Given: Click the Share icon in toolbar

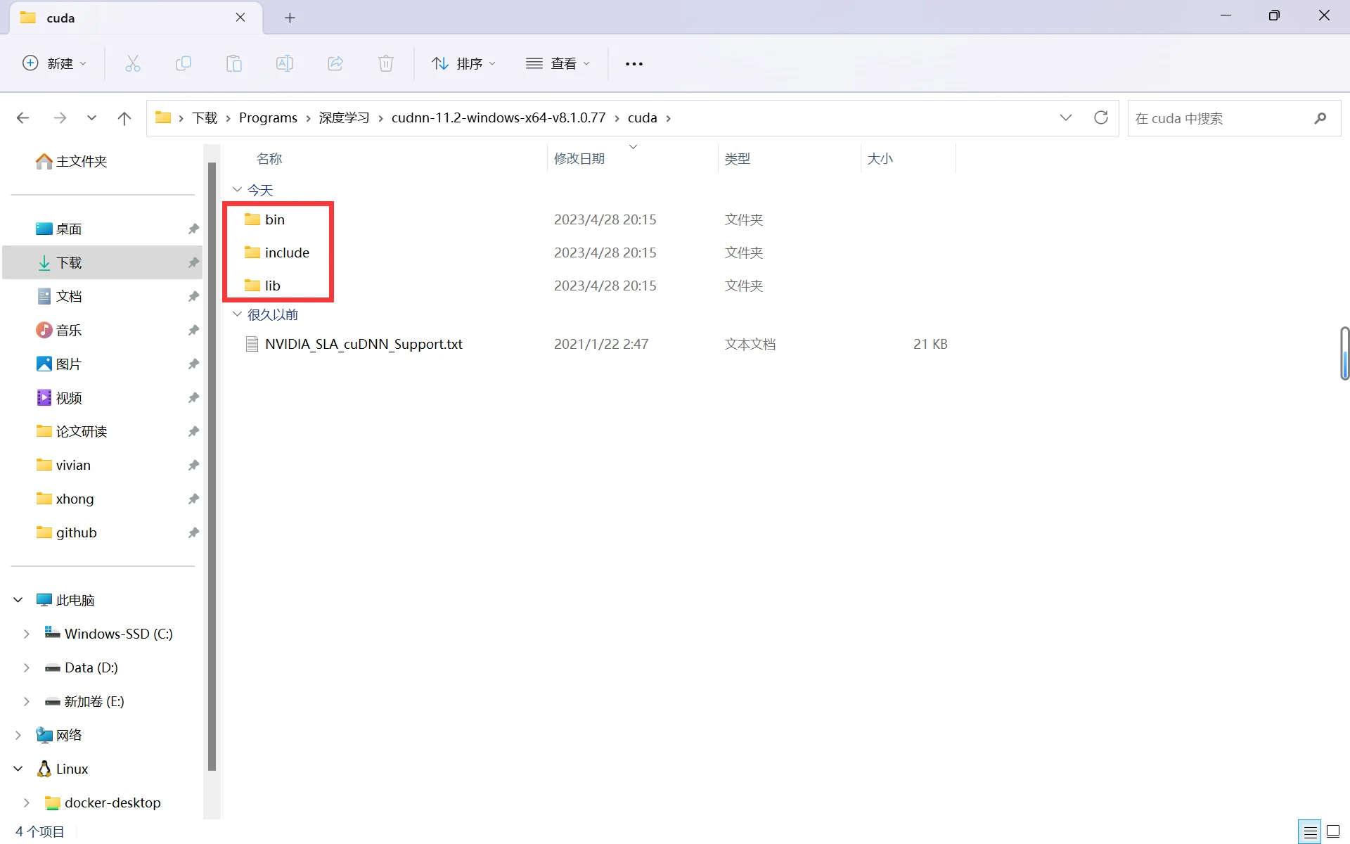Looking at the screenshot, I should (x=335, y=63).
